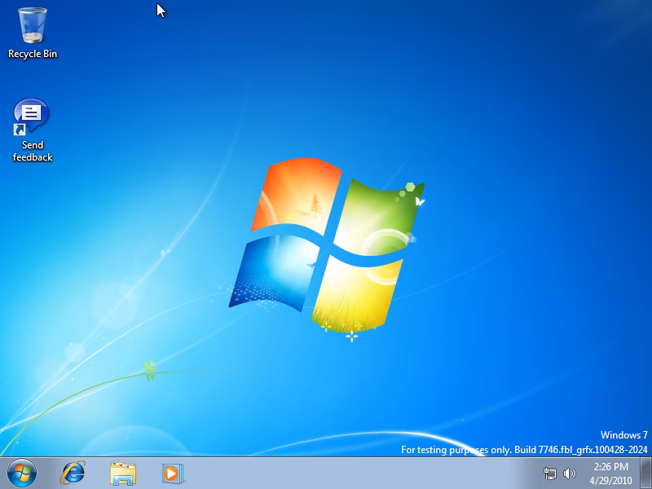652x489 pixels.
Task: Select the Send feedback desktop icon label
Action: [x=33, y=150]
